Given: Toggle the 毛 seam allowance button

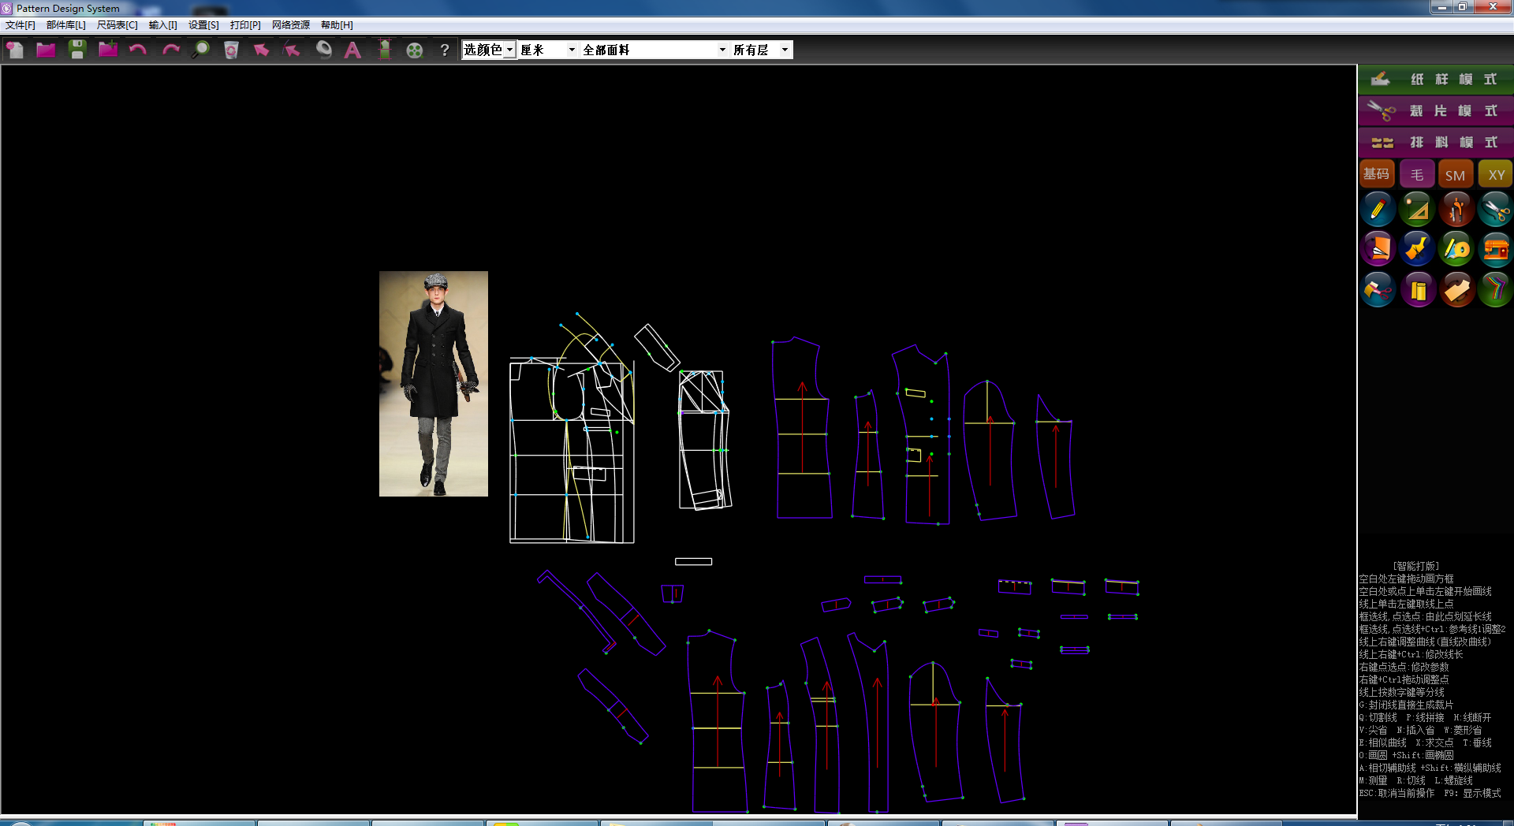Looking at the screenshot, I should (1417, 174).
